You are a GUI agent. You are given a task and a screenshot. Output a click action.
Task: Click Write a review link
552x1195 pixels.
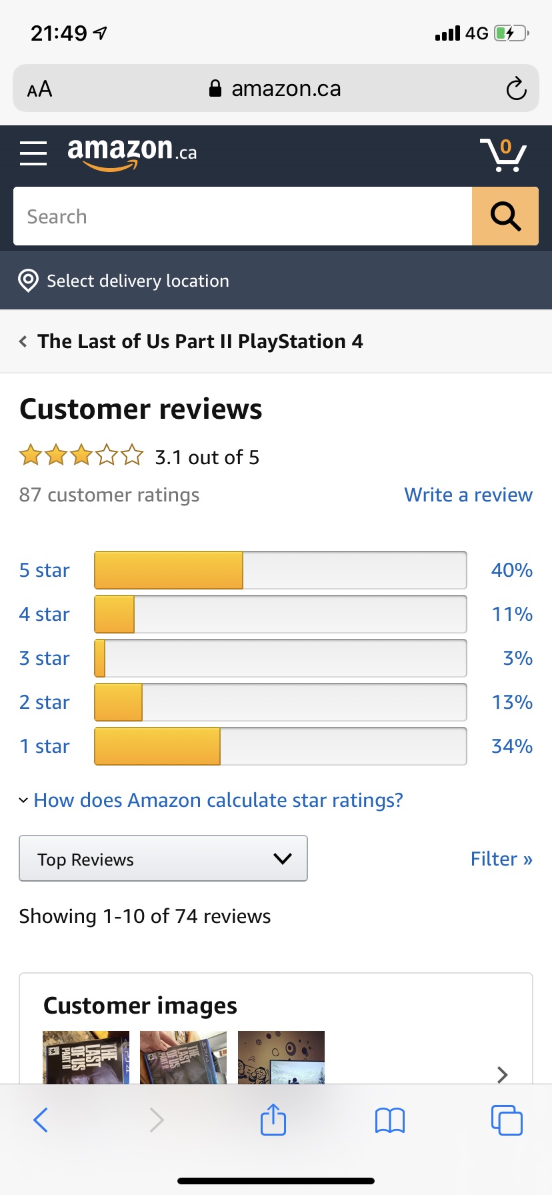(x=468, y=495)
